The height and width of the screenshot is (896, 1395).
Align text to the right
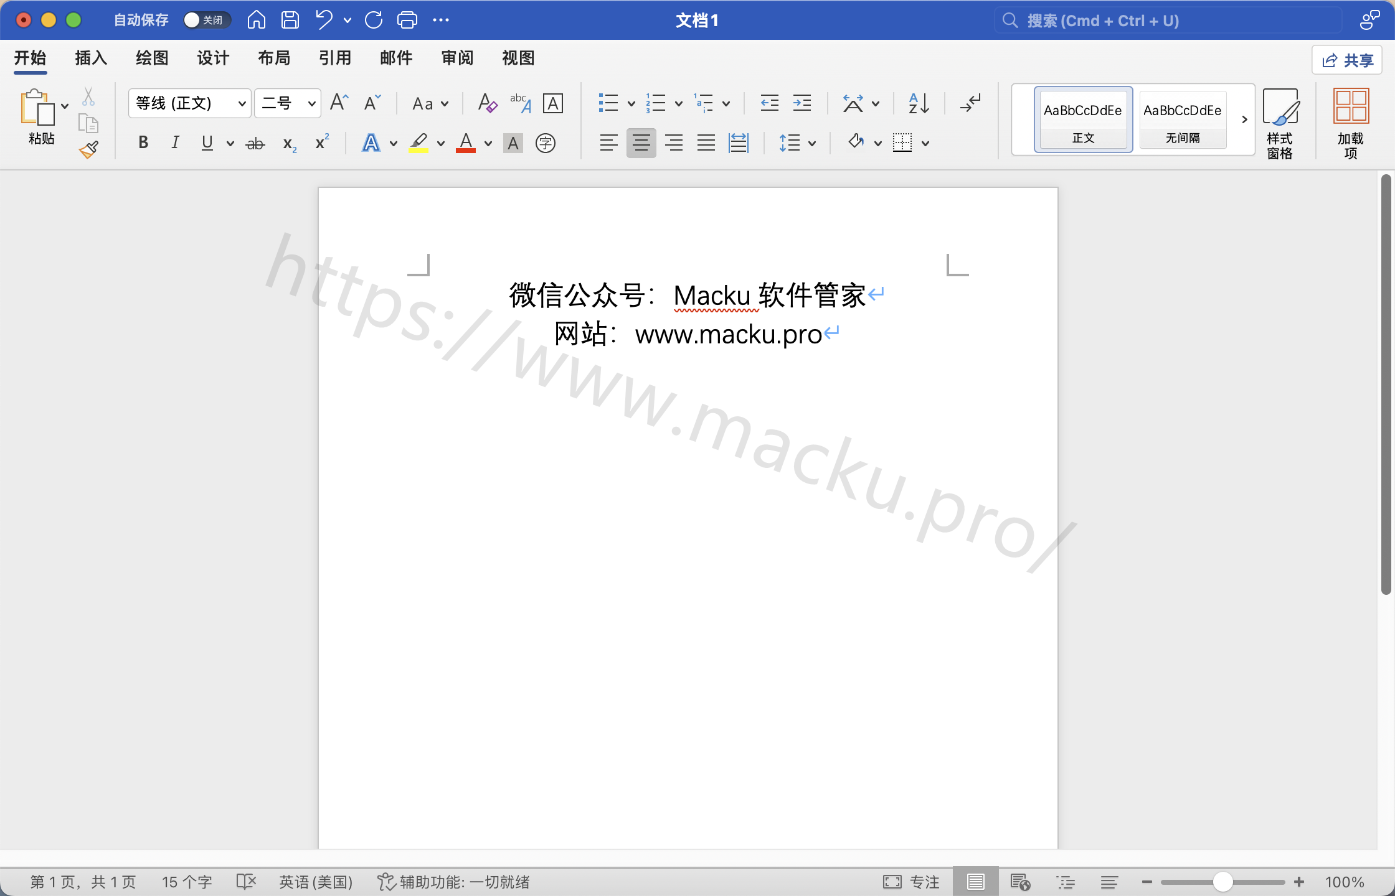(x=673, y=143)
